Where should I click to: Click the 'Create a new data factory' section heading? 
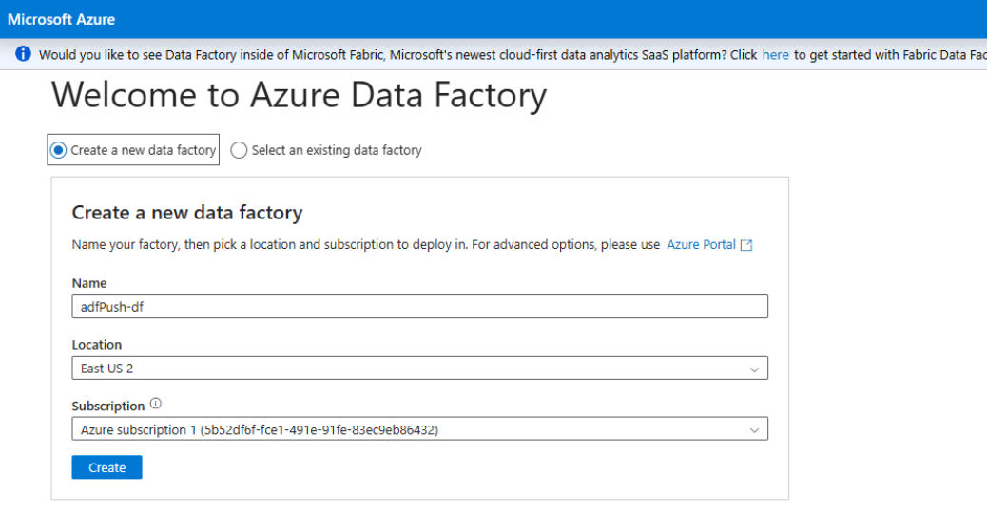187,213
